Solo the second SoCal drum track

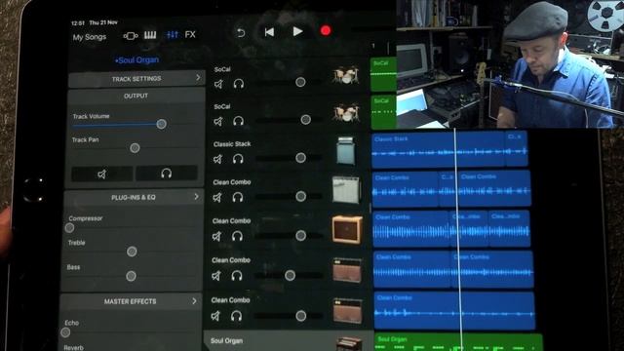[238, 121]
